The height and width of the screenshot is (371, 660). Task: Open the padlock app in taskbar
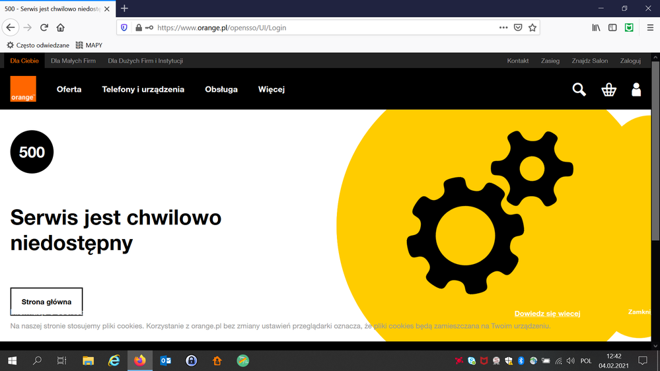tap(192, 360)
